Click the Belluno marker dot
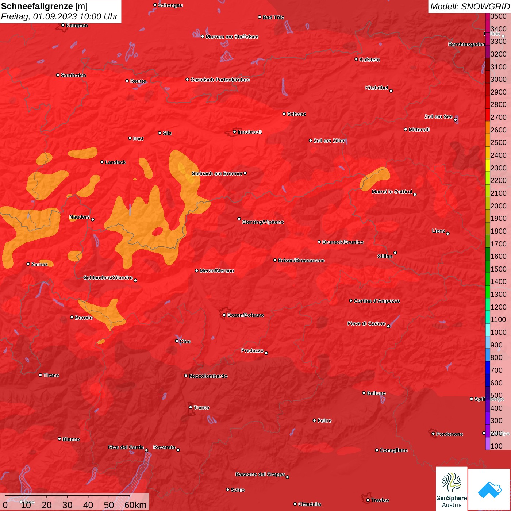Screen dimensions: 511x511 point(364,393)
